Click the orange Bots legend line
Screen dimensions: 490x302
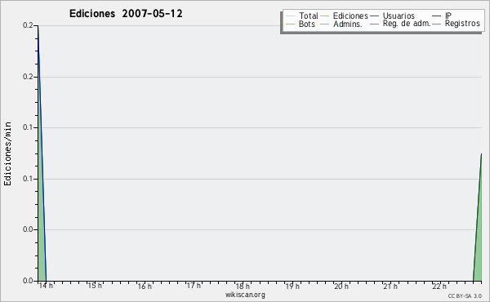pos(290,24)
